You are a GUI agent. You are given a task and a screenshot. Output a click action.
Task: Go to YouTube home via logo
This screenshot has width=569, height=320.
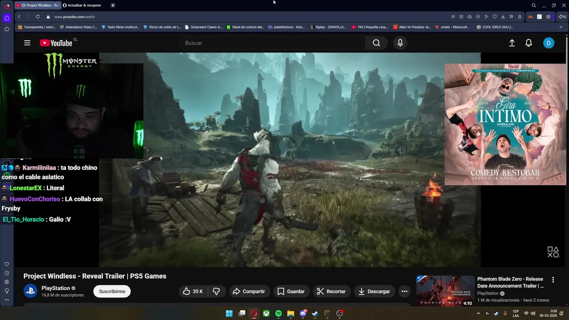coord(56,43)
